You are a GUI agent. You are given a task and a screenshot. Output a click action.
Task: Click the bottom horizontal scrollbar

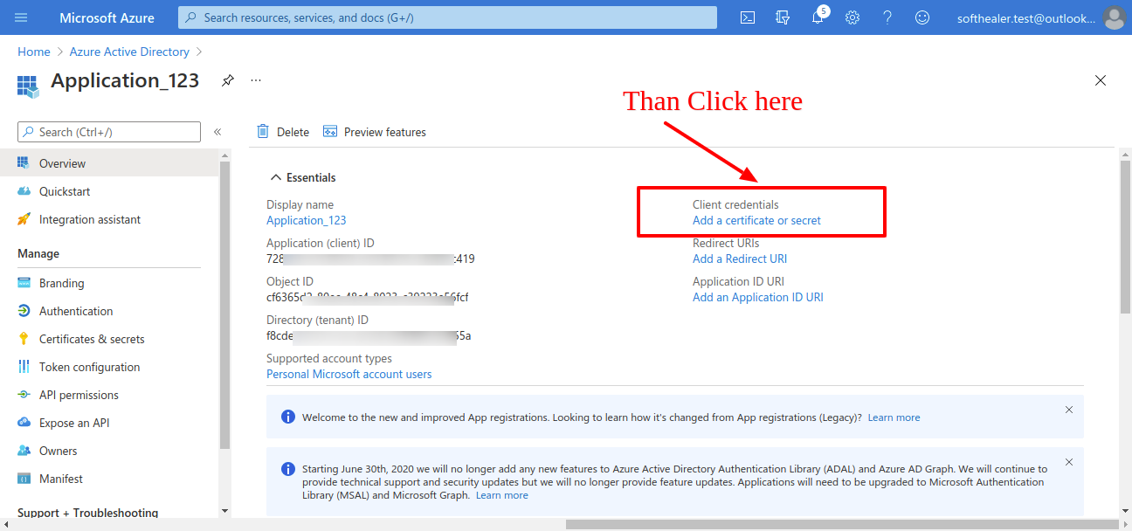pyautogui.click(x=841, y=524)
